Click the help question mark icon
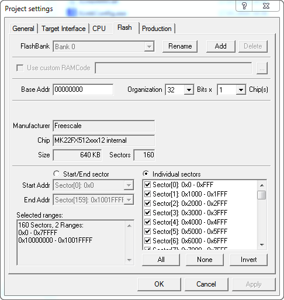284x300 pixels. [x=244, y=6]
